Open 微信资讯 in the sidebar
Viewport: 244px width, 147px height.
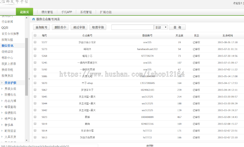pos(8,46)
